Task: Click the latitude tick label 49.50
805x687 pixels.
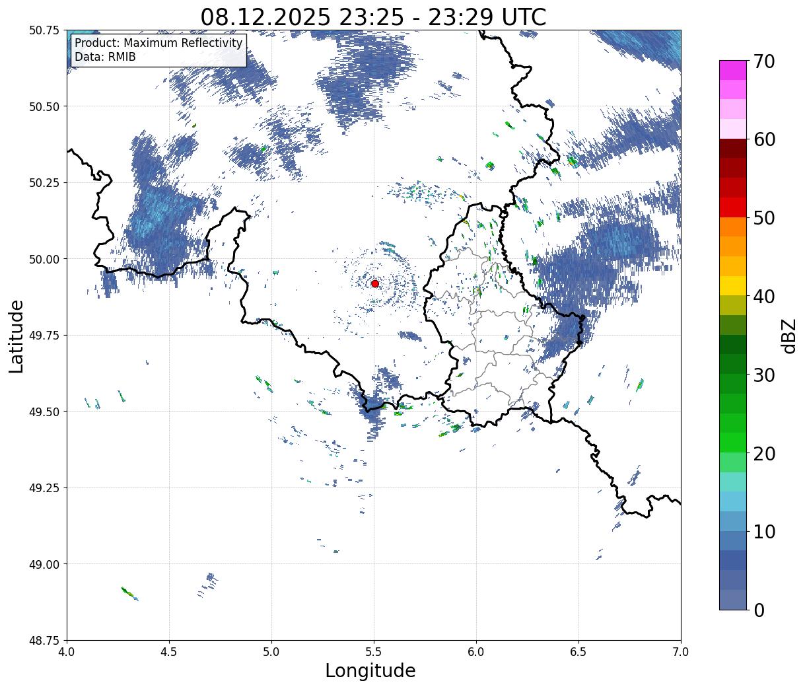Action: pyautogui.click(x=44, y=412)
